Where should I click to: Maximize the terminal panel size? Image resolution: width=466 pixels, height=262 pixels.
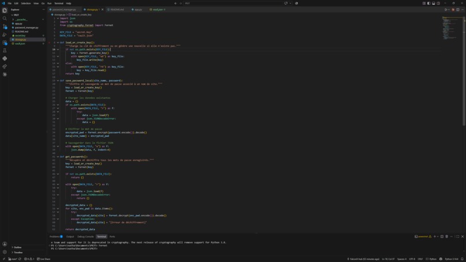(458, 237)
